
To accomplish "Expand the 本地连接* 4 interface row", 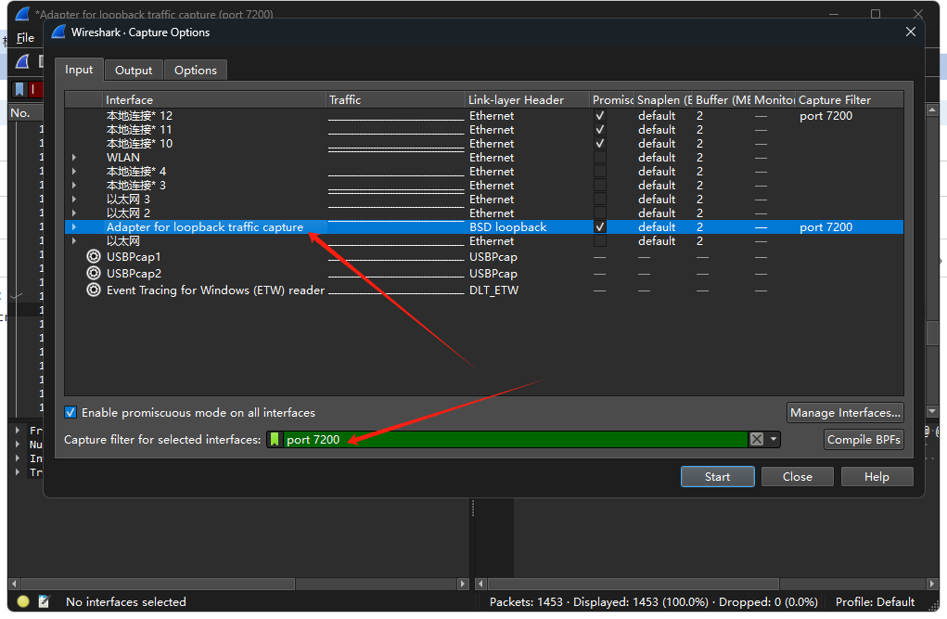I will pyautogui.click(x=73, y=171).
